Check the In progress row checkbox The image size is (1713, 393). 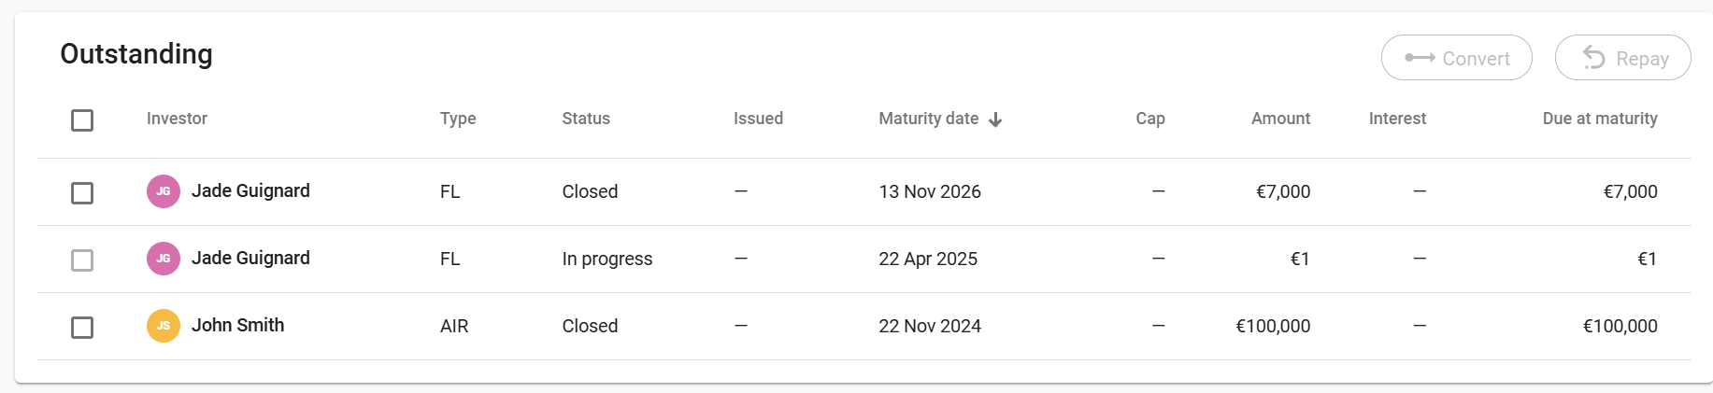click(x=82, y=260)
